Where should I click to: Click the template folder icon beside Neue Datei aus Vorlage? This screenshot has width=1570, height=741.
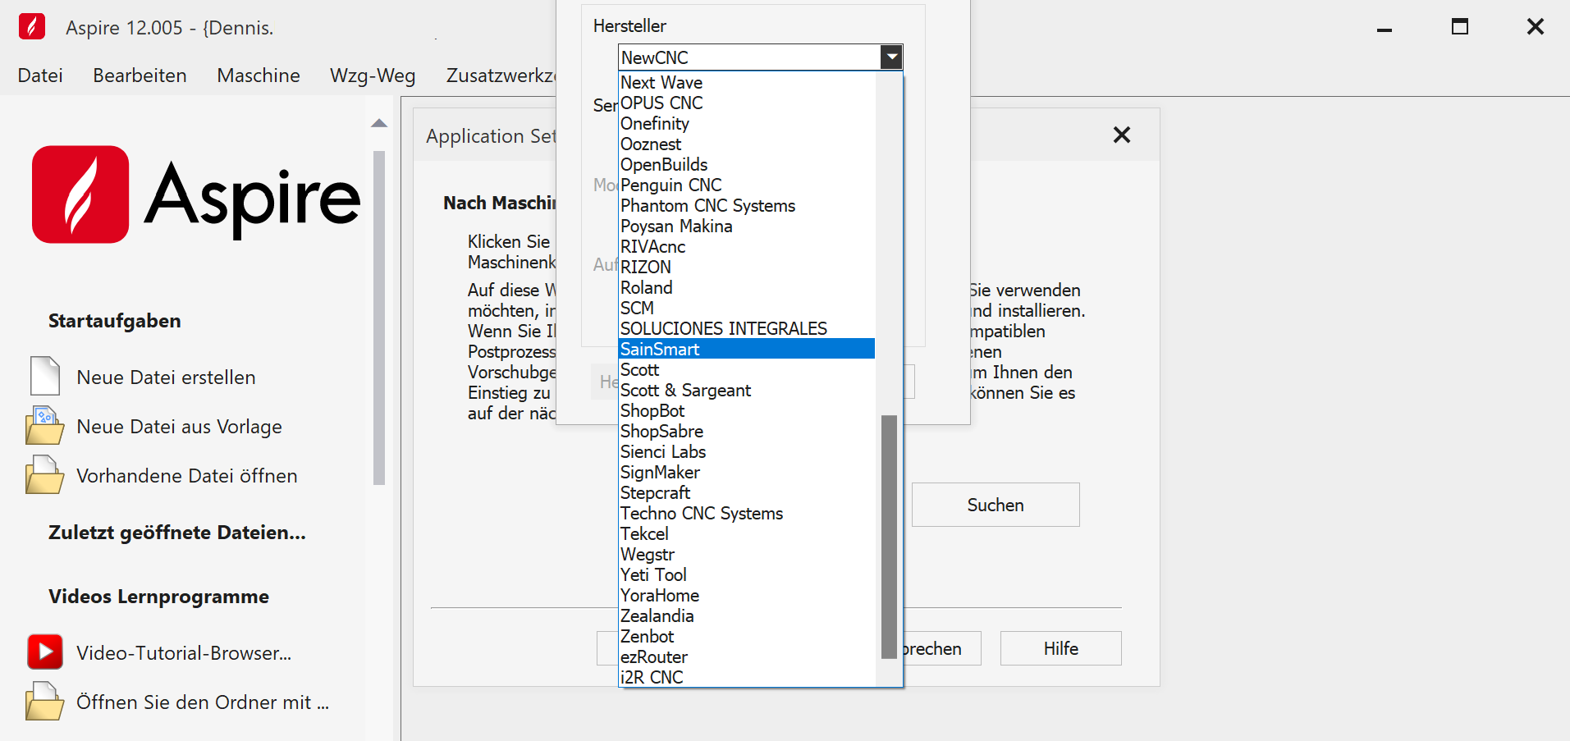[x=44, y=425]
